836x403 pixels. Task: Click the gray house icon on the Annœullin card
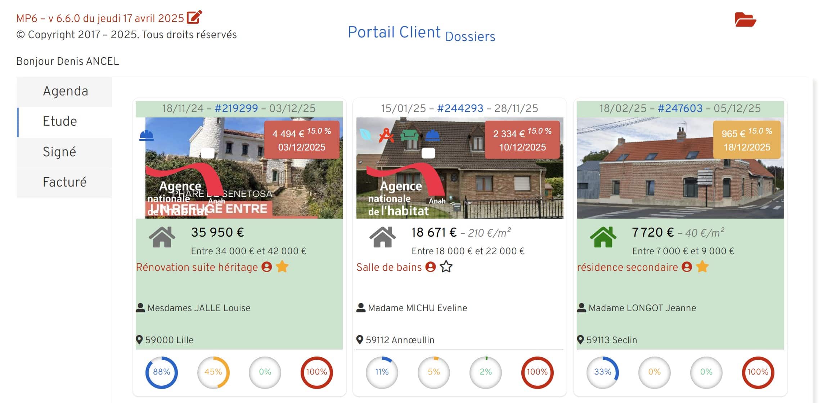tap(382, 238)
